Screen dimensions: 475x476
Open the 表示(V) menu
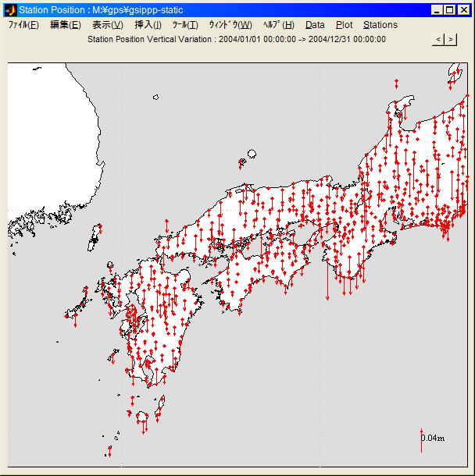(108, 25)
